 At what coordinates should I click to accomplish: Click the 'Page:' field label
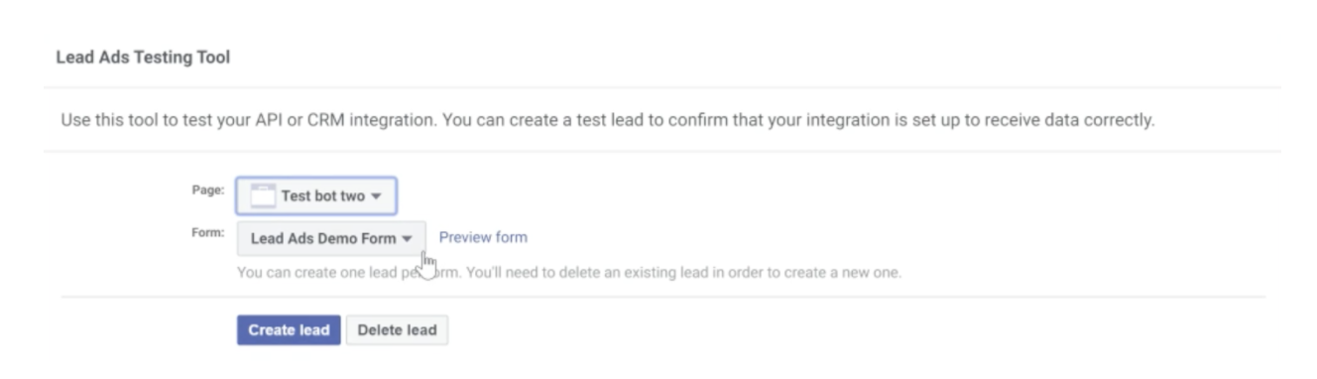[208, 189]
